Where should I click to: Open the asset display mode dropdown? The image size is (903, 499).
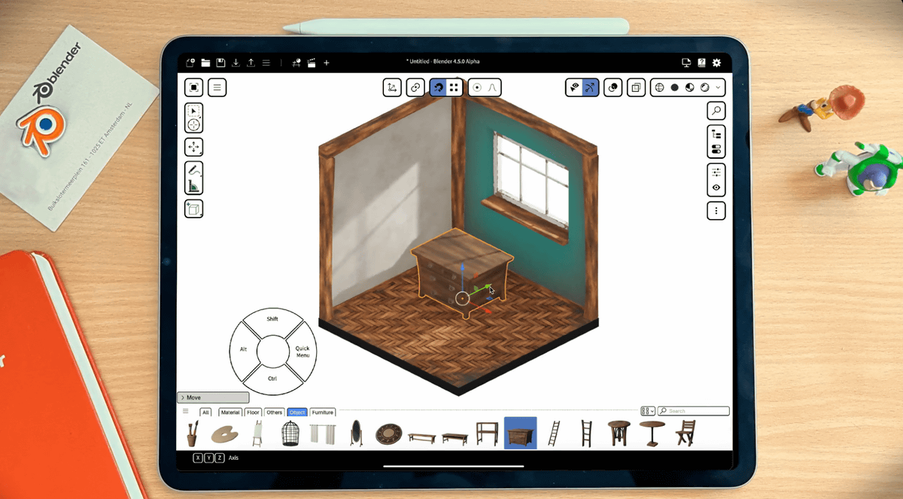(x=647, y=411)
